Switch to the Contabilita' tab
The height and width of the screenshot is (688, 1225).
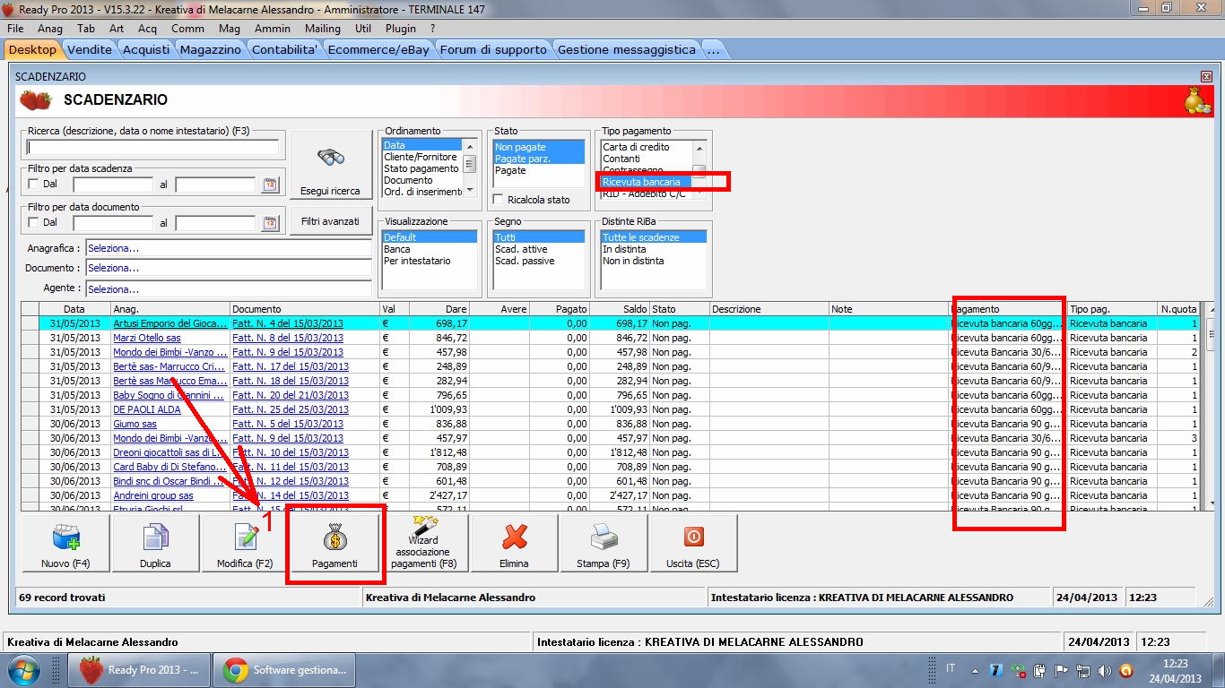coord(285,49)
